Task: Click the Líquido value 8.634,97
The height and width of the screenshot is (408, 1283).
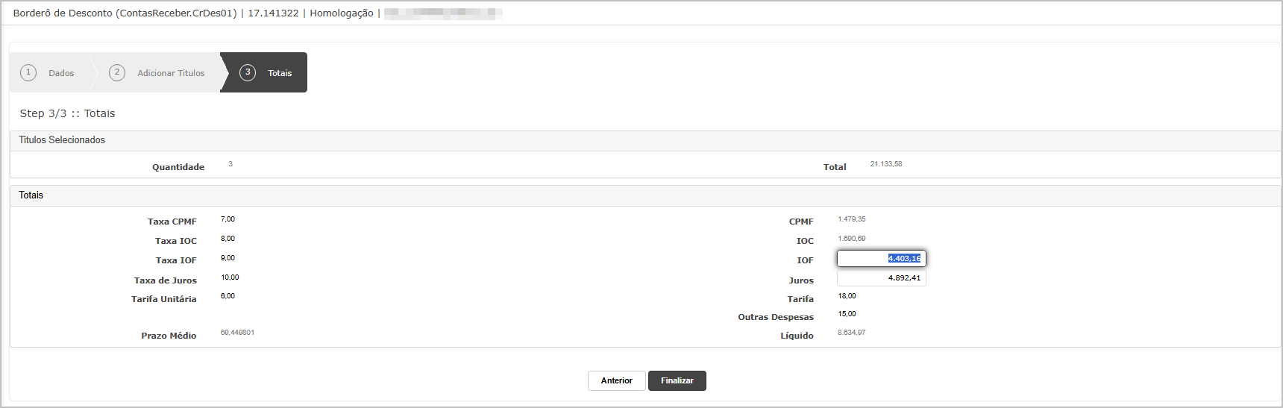Action: click(x=852, y=333)
